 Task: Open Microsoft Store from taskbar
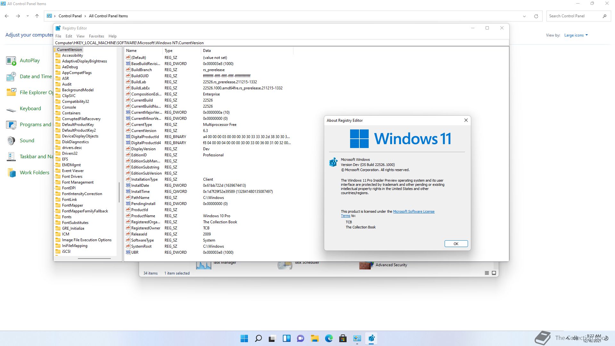(x=343, y=338)
